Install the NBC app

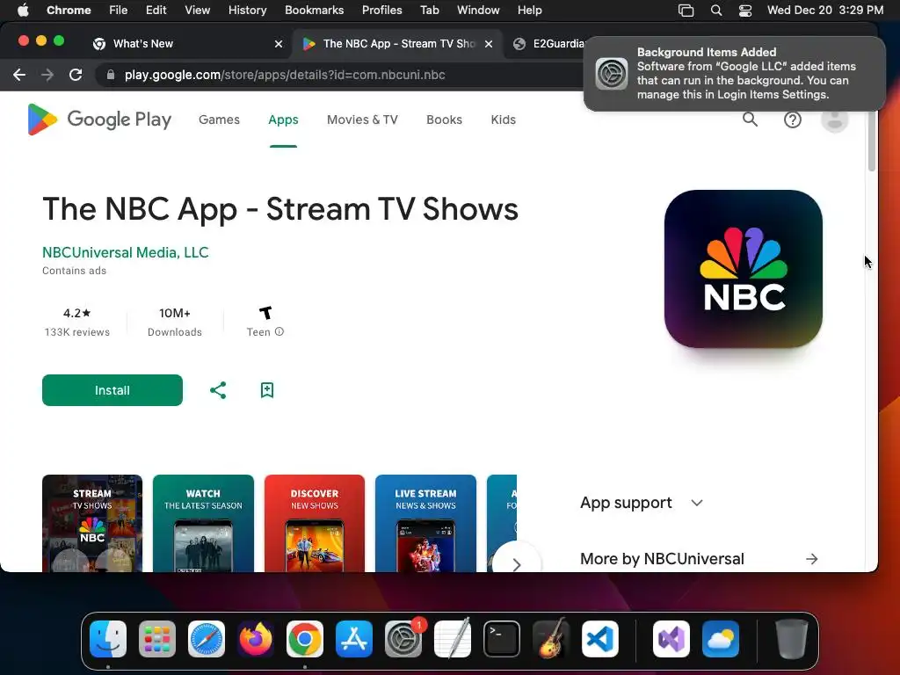(x=112, y=390)
